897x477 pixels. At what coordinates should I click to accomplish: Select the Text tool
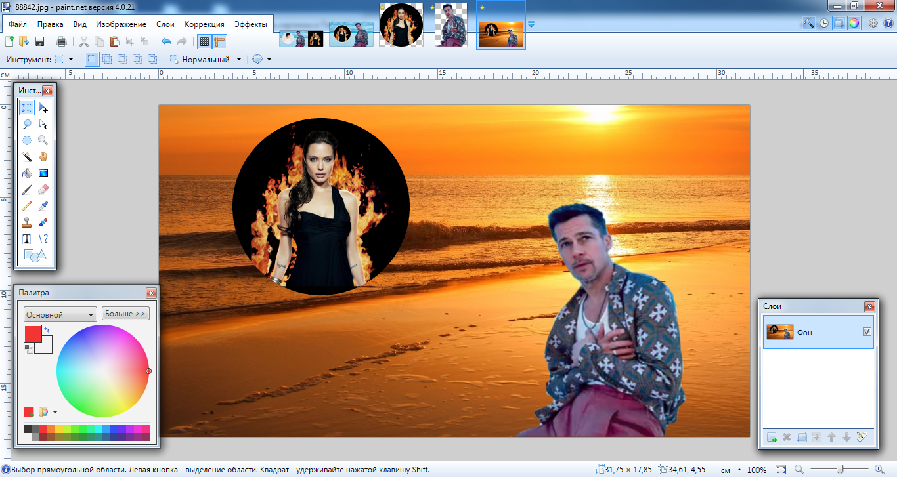pyautogui.click(x=27, y=239)
